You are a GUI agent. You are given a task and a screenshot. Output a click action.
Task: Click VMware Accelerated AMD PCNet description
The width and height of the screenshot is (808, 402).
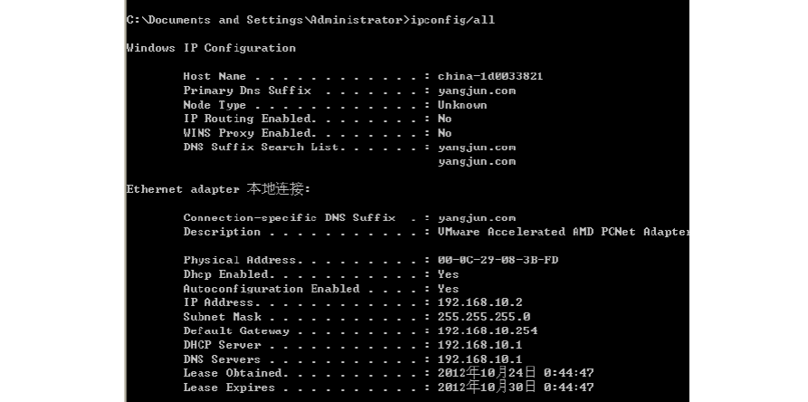point(563,232)
